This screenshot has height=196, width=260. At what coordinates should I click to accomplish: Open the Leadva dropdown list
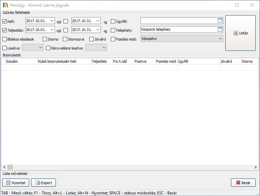coord(41,48)
